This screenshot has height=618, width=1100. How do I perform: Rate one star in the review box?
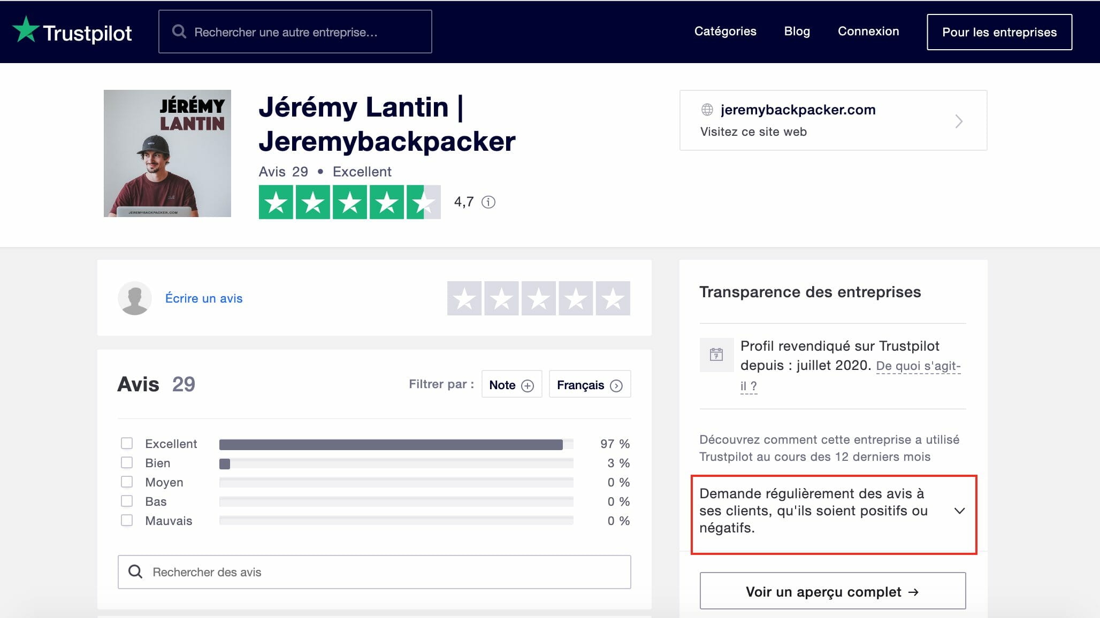tap(464, 298)
